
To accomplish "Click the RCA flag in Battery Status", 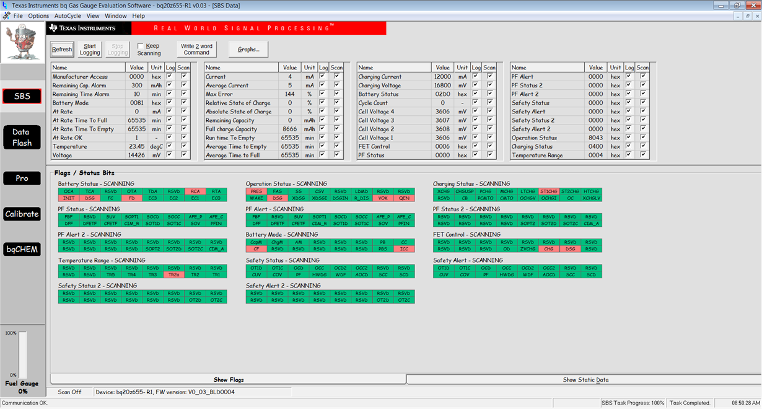I will pos(195,191).
